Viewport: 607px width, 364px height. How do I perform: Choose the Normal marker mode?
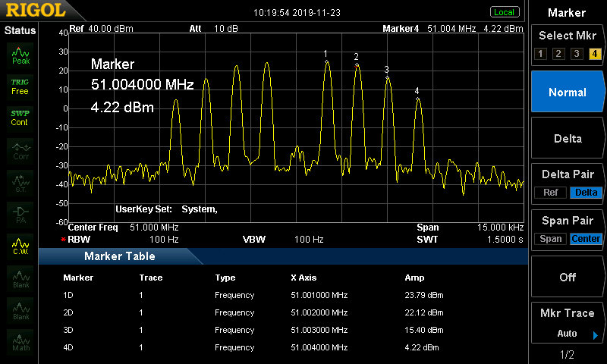[x=568, y=93]
